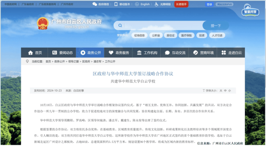Viewport: 266px width, 146px height.
Task: Click the 走进白云 clover icon
Action: (224, 53)
